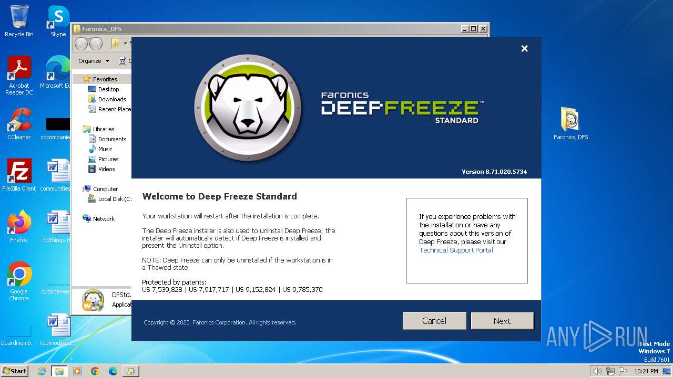
Task: Open Windows Media Player taskbar icon
Action: pos(77,371)
